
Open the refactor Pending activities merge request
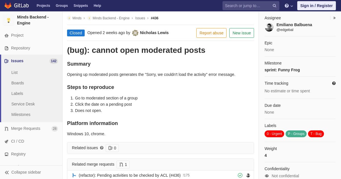[x=130, y=175]
